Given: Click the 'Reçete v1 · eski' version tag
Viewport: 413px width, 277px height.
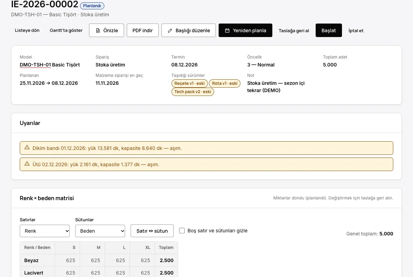Looking at the screenshot, I should tap(190, 83).
